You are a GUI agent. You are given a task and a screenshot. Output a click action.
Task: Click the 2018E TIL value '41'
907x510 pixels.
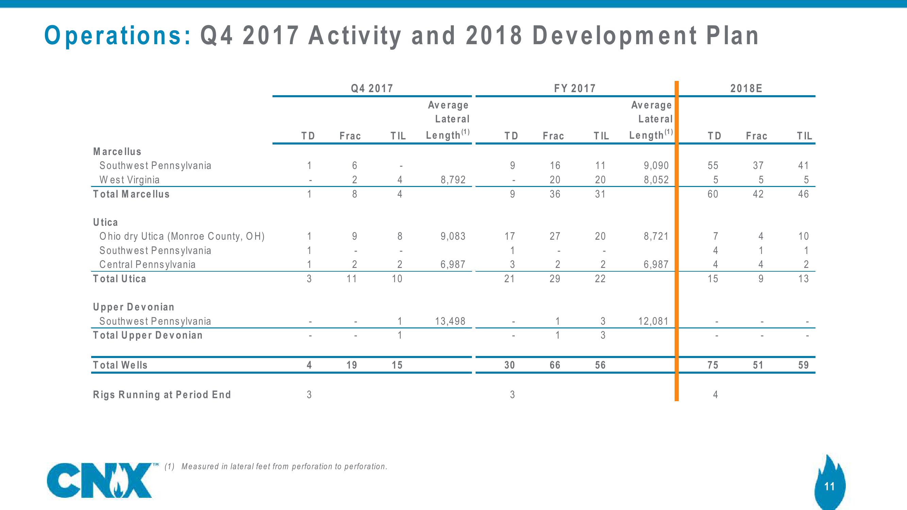click(x=804, y=166)
